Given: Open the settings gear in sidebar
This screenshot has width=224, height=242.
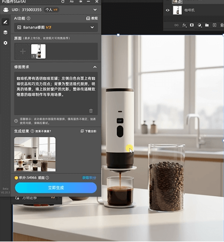Looking at the screenshot, I should [x=5, y=43].
